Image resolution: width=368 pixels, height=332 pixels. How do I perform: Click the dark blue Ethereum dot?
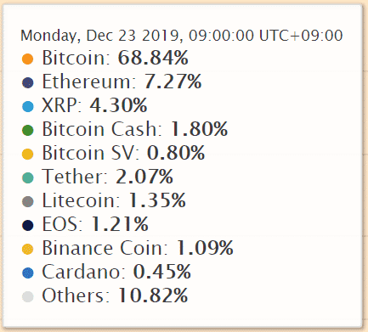pyautogui.click(x=28, y=82)
